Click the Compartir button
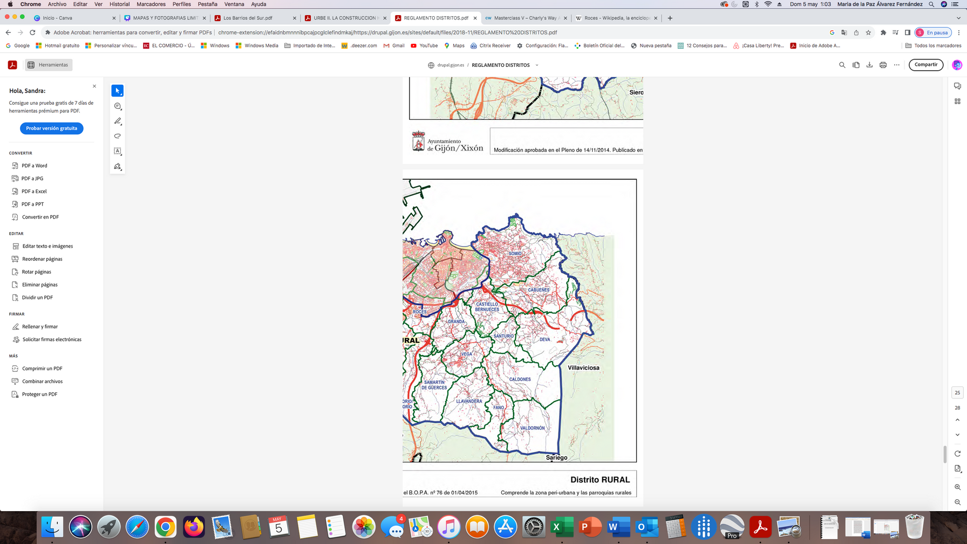 click(x=925, y=65)
